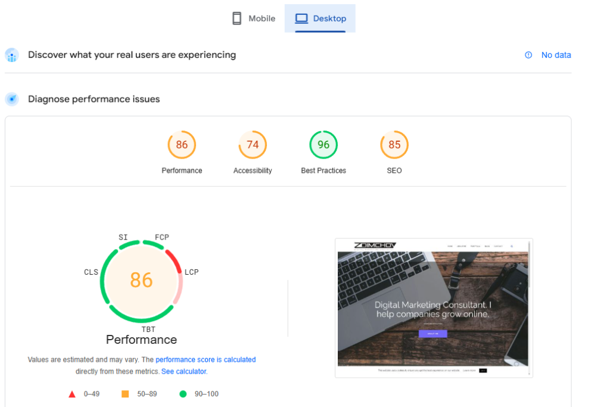
Task: Click the TBT label on gauge
Action: point(148,330)
